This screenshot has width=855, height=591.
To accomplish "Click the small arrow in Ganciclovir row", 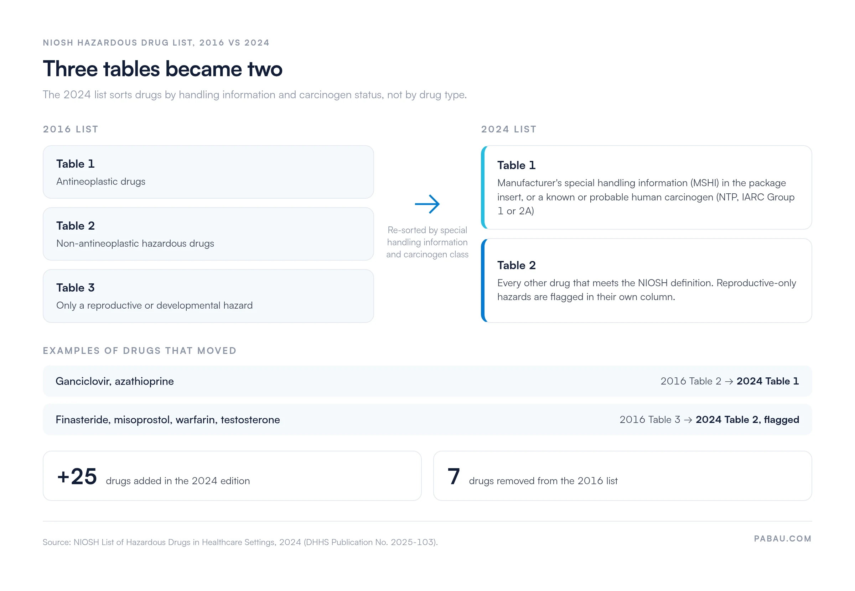I will [x=729, y=382].
